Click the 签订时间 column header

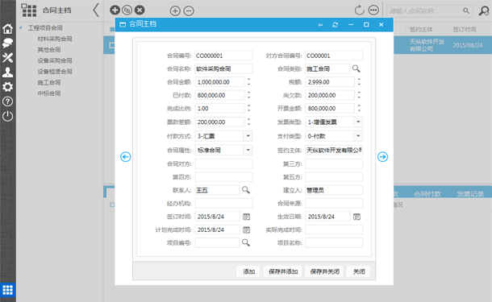tap(464, 30)
